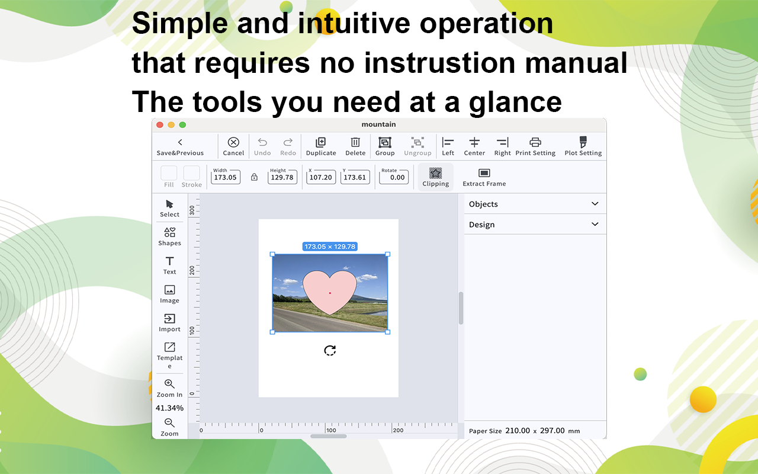Click Zoom In magnifier
This screenshot has height=474, width=758.
point(169,384)
